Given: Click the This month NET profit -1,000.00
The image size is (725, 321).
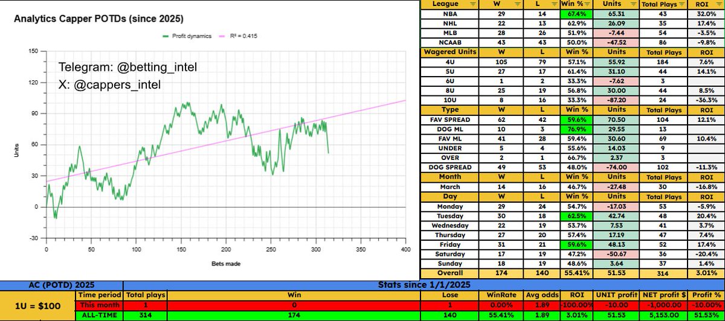Looking at the screenshot, I should tap(662, 305).
